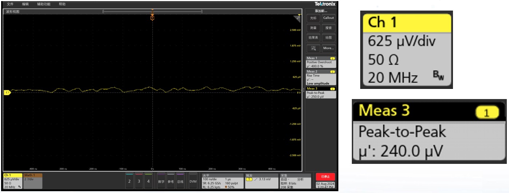Click the 波形视图 waveform view title
The image size is (509, 193).
[13, 12]
